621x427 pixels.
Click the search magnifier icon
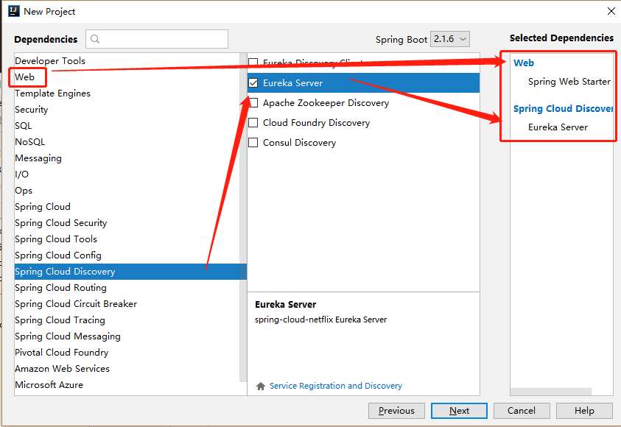pyautogui.click(x=95, y=39)
